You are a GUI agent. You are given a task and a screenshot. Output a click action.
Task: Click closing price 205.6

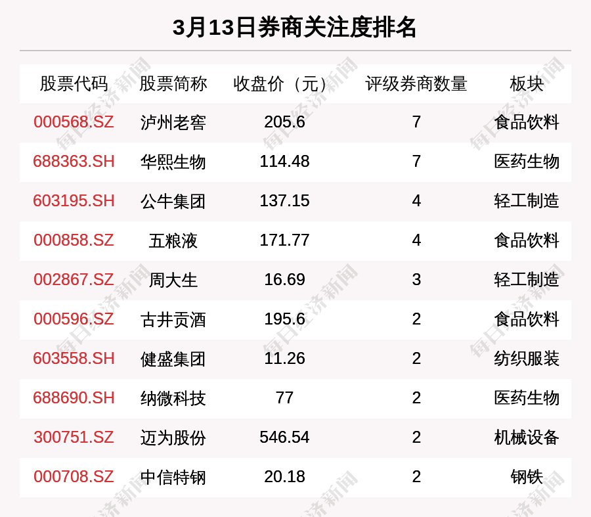[284, 122]
